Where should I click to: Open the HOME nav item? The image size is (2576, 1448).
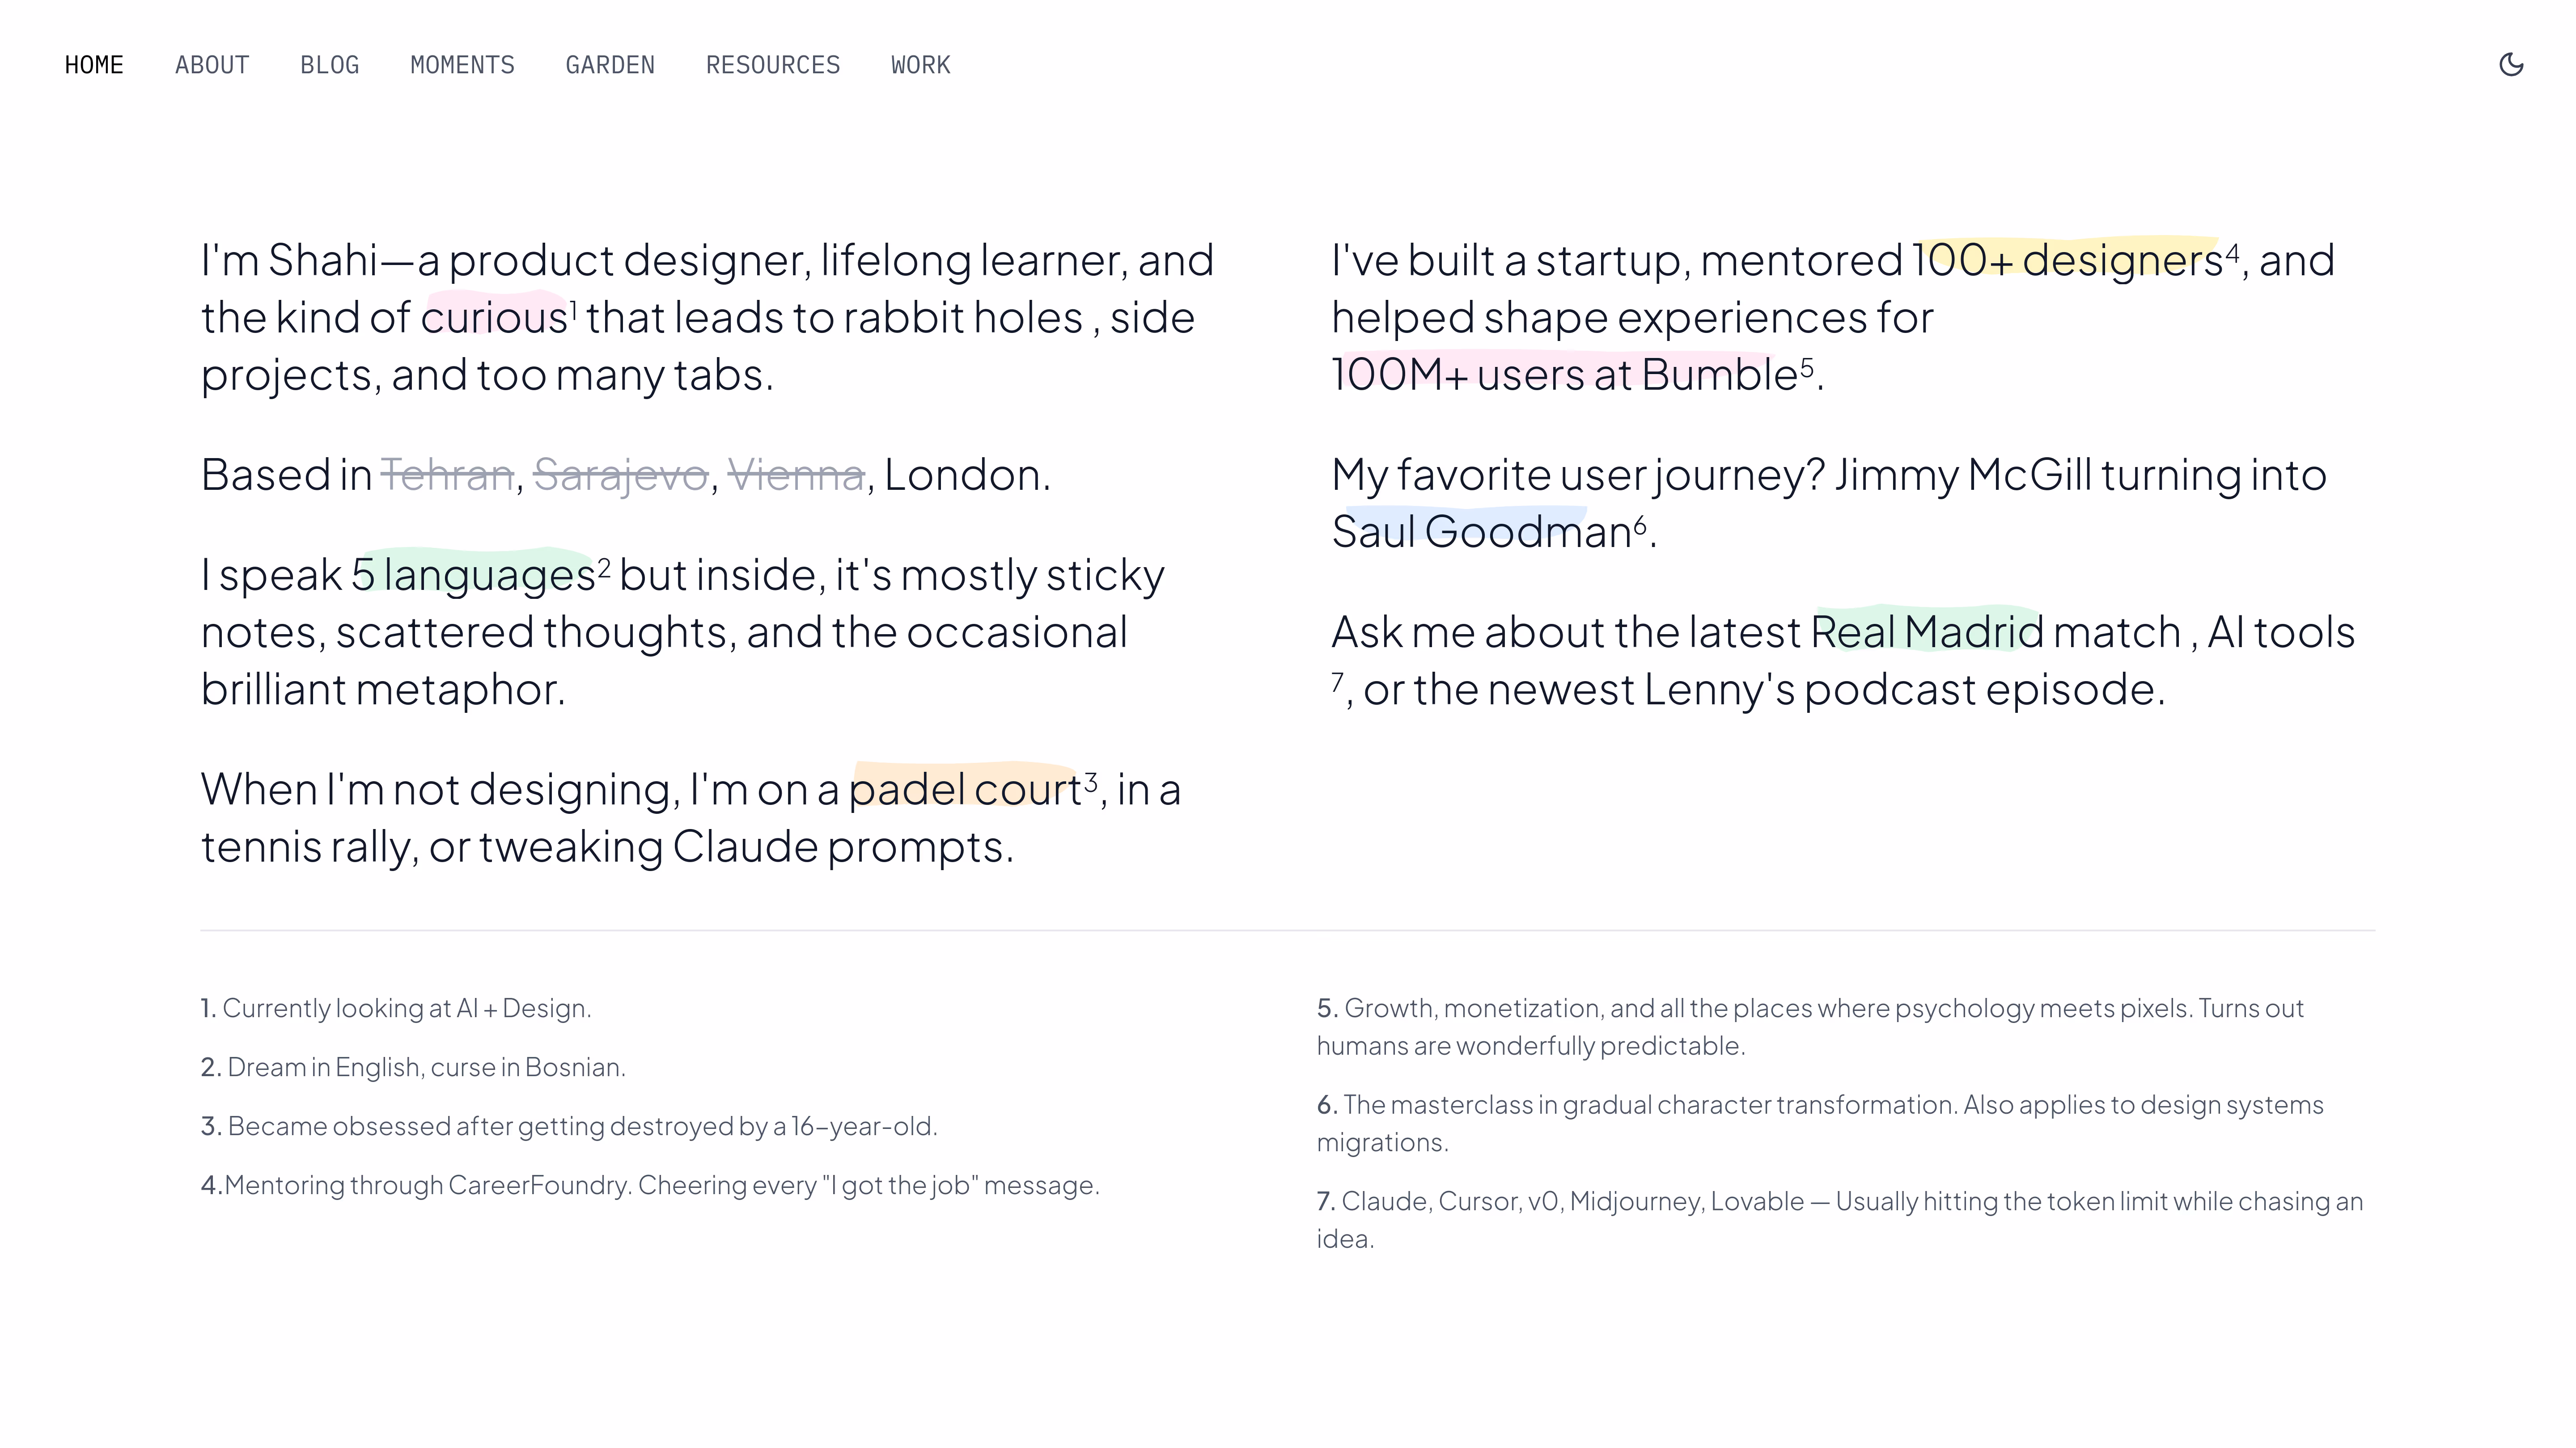pyautogui.click(x=94, y=65)
